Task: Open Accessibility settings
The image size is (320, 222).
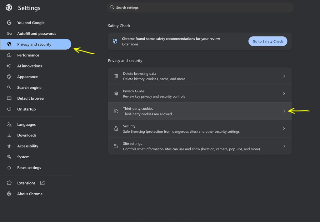Action: pos(36,146)
